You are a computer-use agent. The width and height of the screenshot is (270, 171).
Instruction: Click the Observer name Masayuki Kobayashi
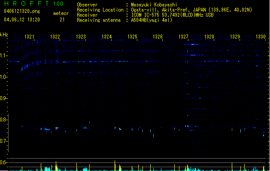154,5
